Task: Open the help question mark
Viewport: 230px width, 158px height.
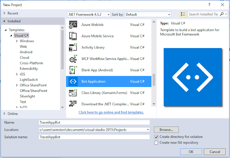Action: click(209, 5)
